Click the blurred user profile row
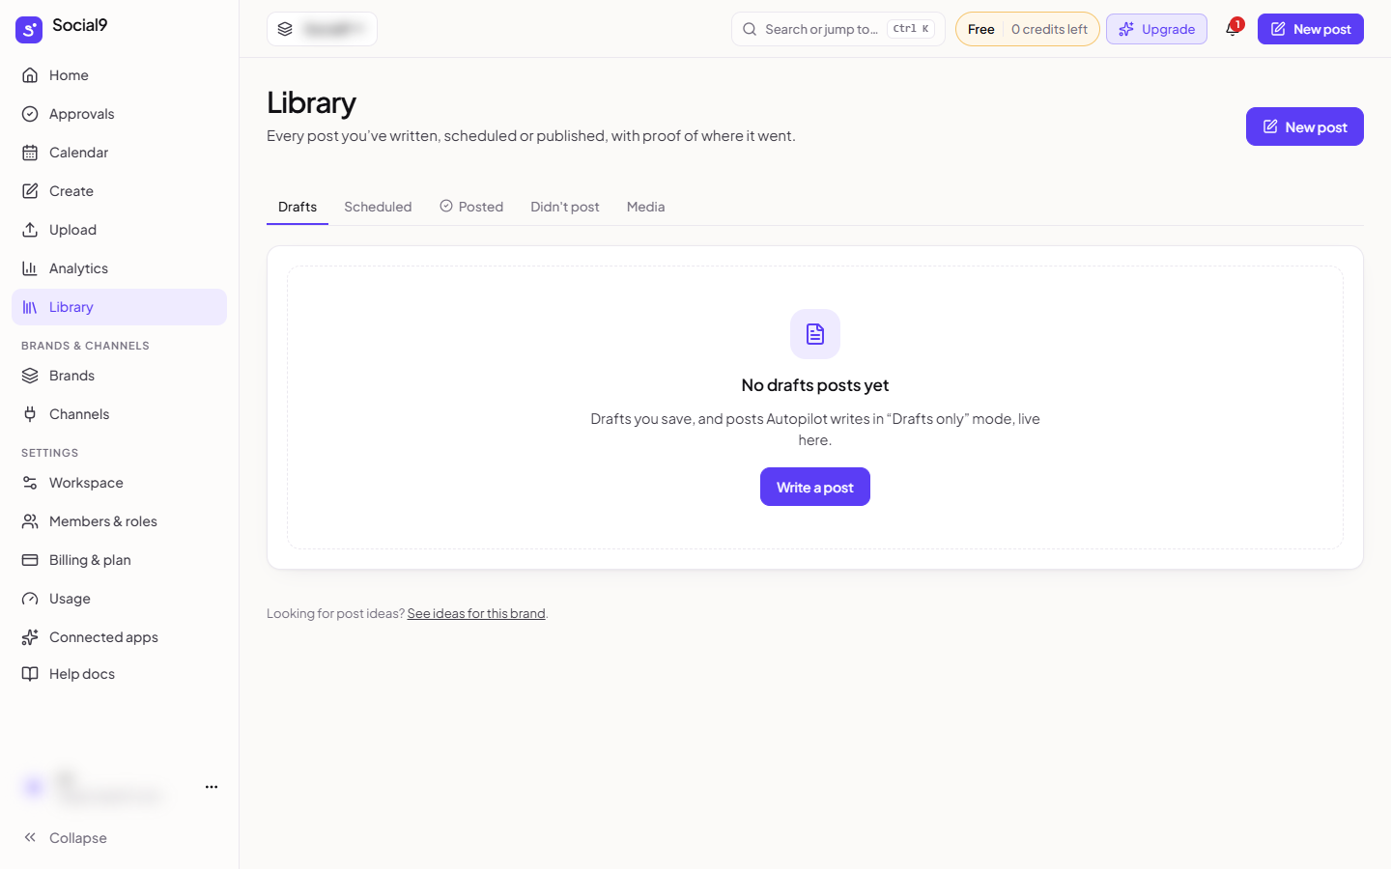 point(119,787)
